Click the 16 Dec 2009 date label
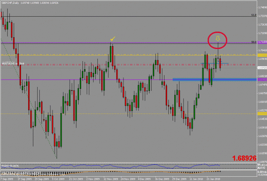 [x=162, y=179]
